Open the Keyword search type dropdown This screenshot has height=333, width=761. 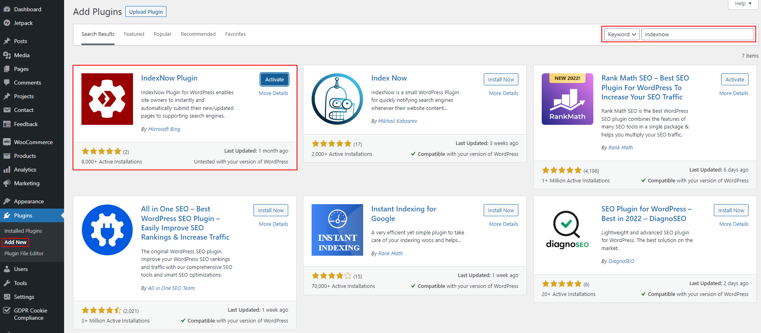[622, 34]
